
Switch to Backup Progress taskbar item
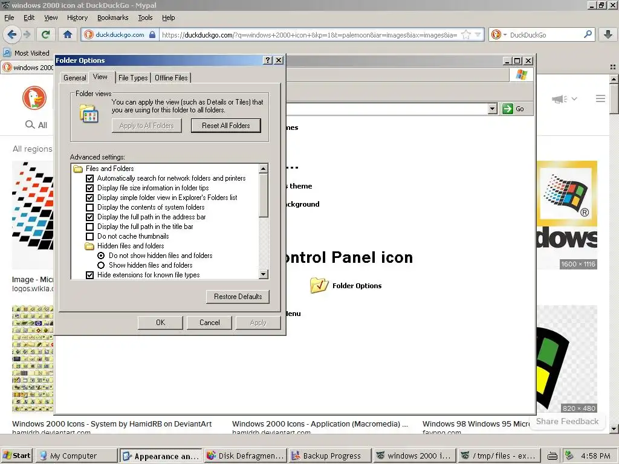[x=330, y=456]
